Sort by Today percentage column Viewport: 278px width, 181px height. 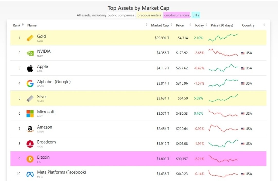click(199, 25)
